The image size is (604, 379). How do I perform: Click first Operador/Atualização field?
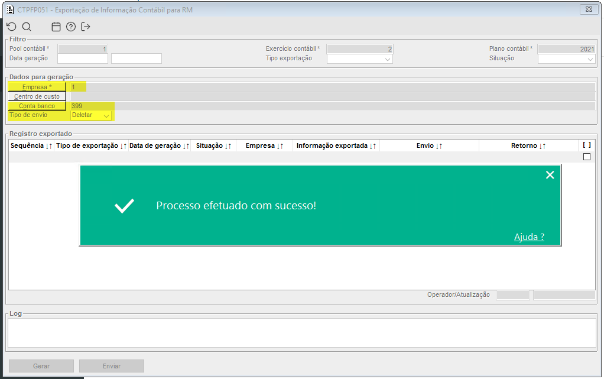pos(513,295)
